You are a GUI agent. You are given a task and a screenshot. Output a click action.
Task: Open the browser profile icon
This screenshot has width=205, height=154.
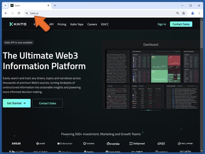click(x=193, y=13)
